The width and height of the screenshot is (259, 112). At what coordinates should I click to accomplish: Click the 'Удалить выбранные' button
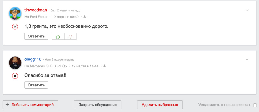point(160,105)
